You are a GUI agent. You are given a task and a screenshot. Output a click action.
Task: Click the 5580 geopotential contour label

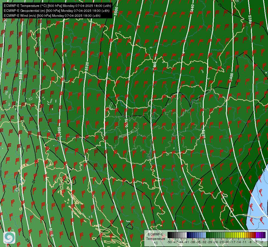[x=21, y=75]
